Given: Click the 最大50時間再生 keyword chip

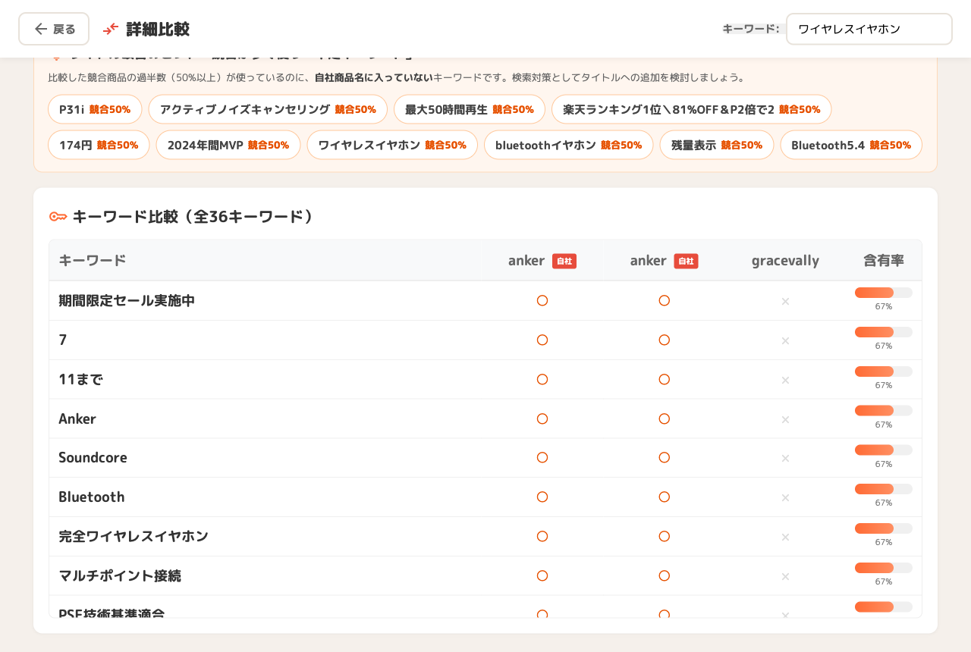Looking at the screenshot, I should [x=469, y=109].
